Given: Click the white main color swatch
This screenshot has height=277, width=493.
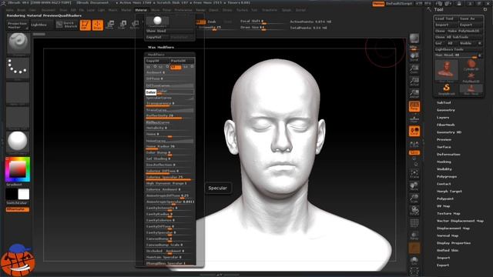Looking at the screenshot, I should (x=24, y=195).
